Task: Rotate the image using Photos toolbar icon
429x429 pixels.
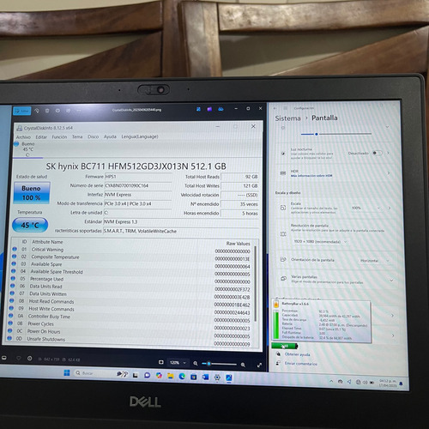Action: tap(37, 111)
